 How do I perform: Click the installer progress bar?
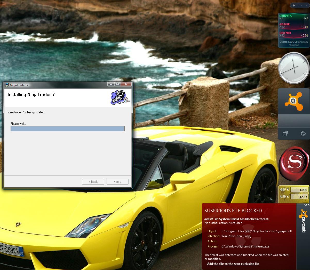coord(67,129)
